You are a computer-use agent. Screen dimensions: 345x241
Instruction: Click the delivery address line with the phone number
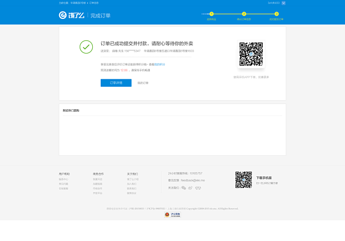tap(147, 51)
